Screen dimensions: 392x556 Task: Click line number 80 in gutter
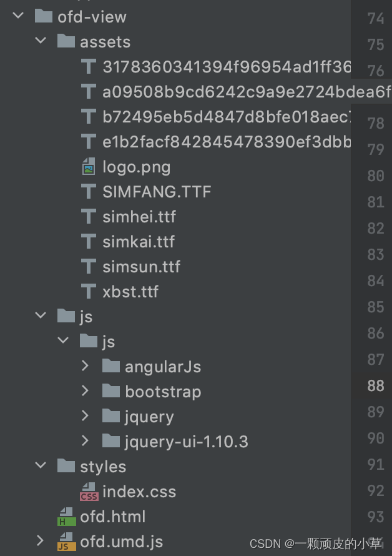(376, 176)
